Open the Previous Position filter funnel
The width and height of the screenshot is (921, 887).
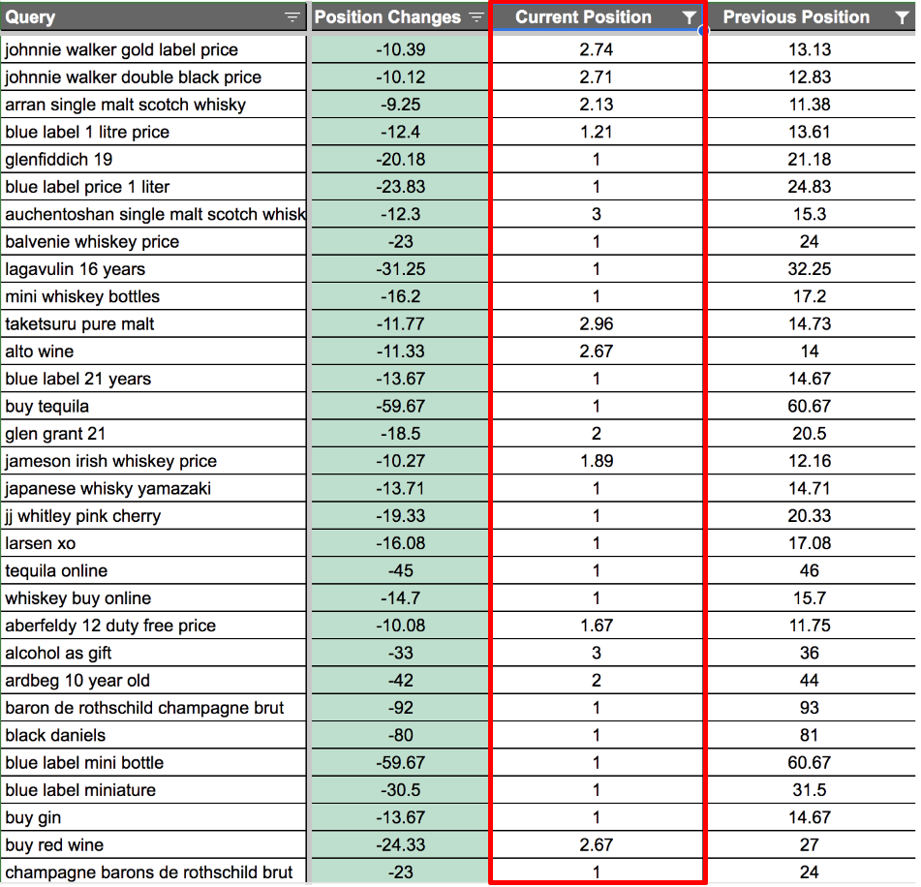[x=903, y=17]
